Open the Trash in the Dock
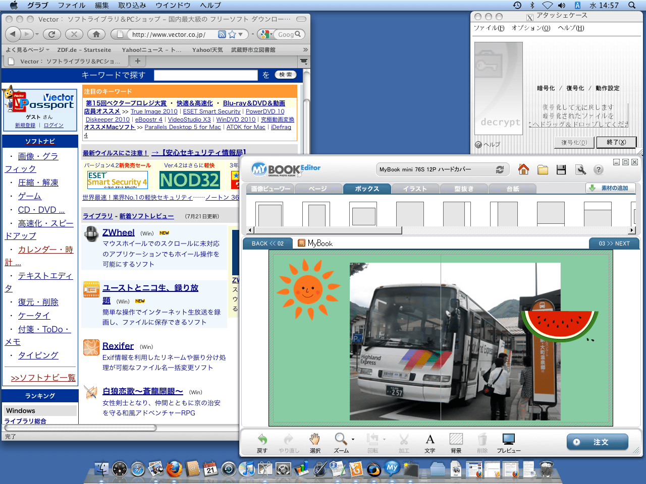Viewport: 646px width, 484px height. [547, 469]
